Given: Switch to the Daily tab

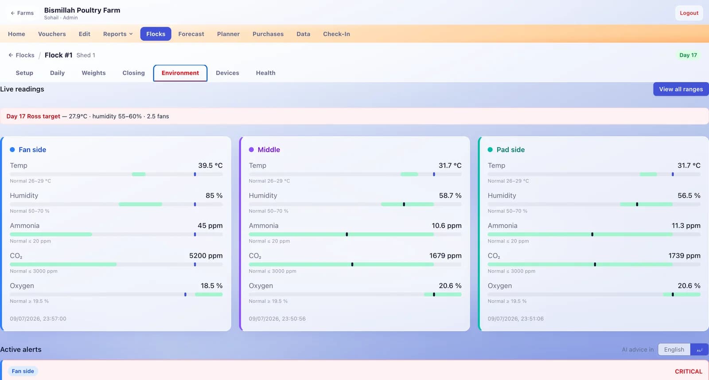Looking at the screenshot, I should point(57,73).
